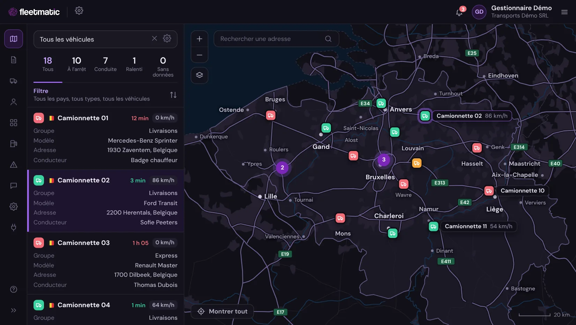576x325 pixels.
Task: Click the green vehicle marker near Charleroi
Action: click(x=393, y=233)
